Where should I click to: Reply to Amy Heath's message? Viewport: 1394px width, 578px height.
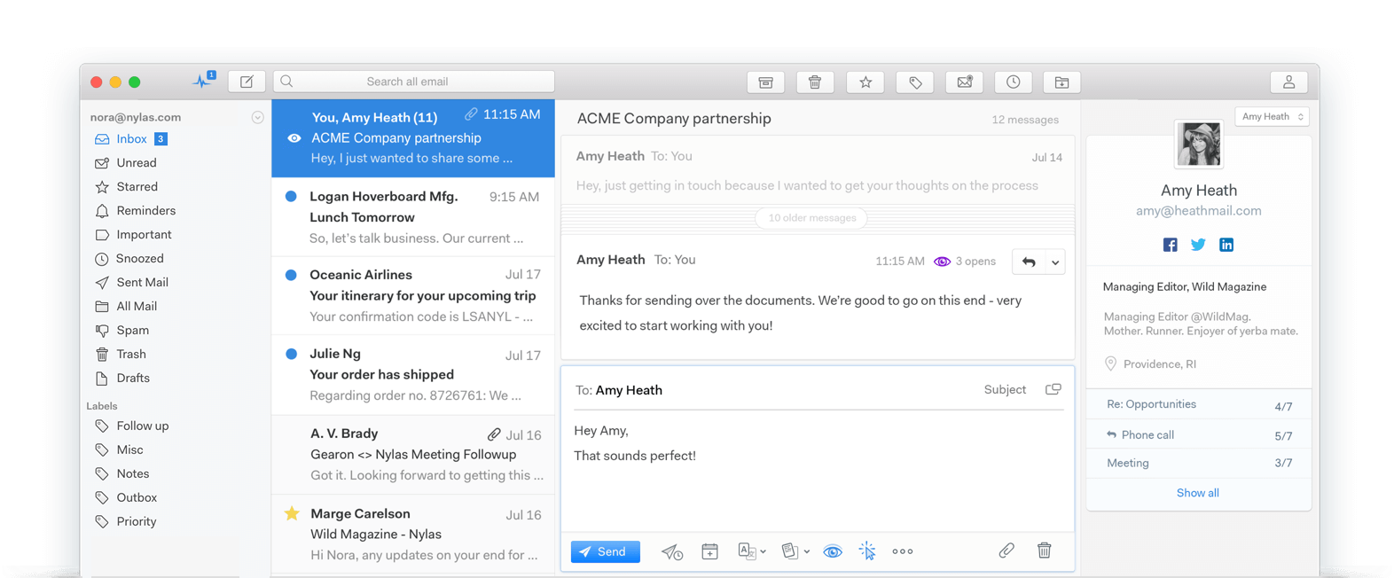point(1029,262)
